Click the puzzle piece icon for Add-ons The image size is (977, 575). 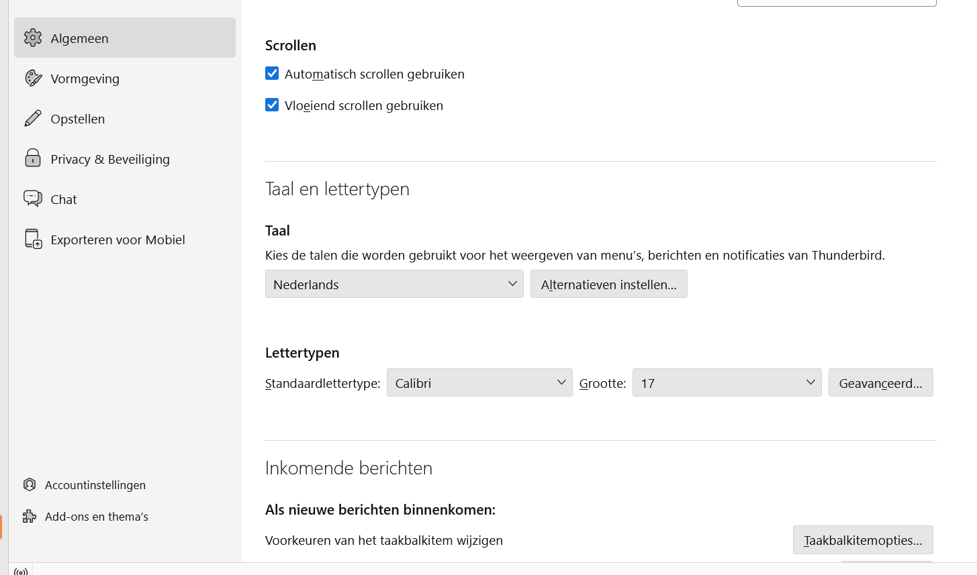click(30, 516)
